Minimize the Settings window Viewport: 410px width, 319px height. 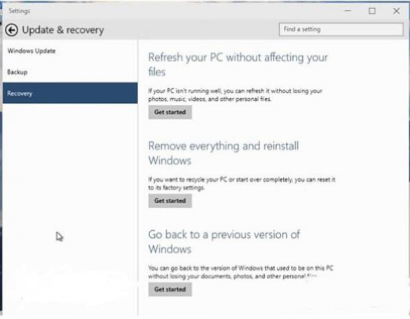pyautogui.click(x=348, y=10)
